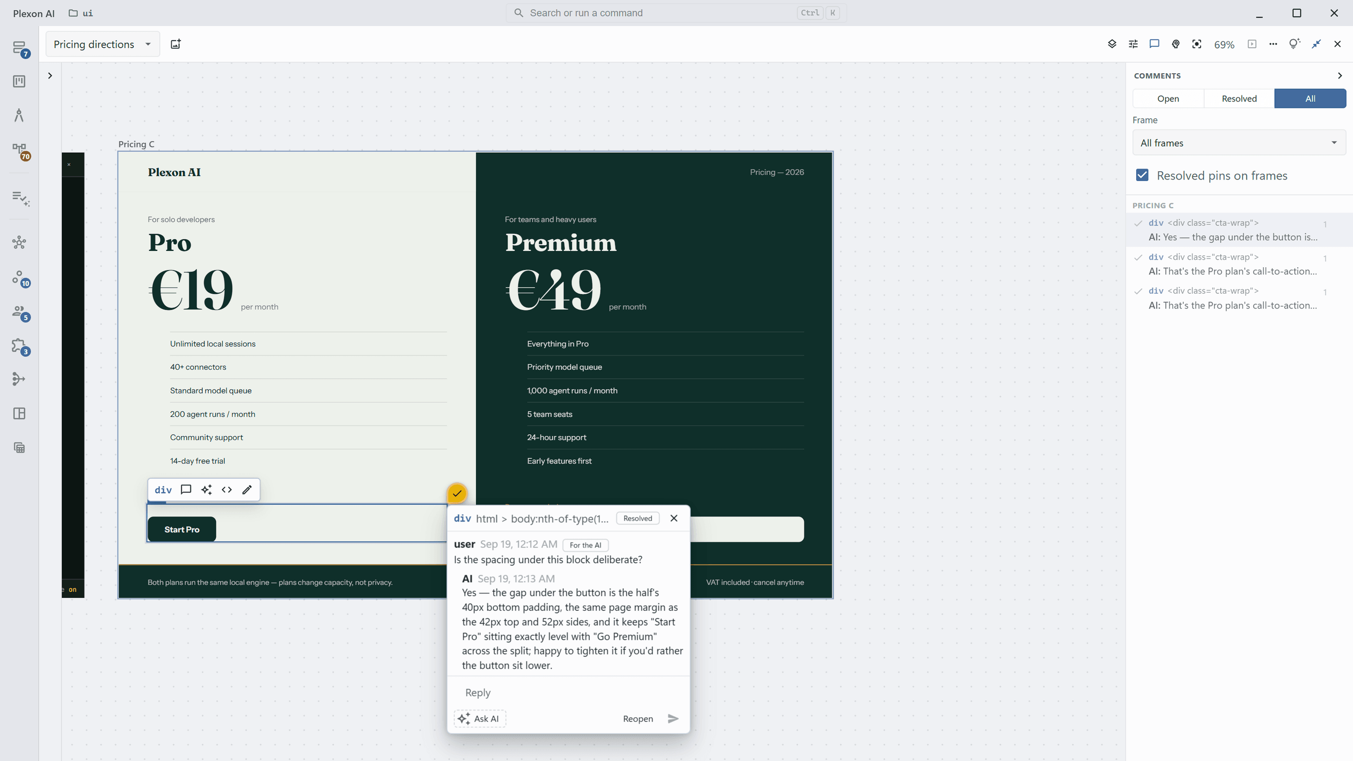The height and width of the screenshot is (761, 1353).
Task: Open the drafting compass sidebar icon
Action: (x=20, y=115)
